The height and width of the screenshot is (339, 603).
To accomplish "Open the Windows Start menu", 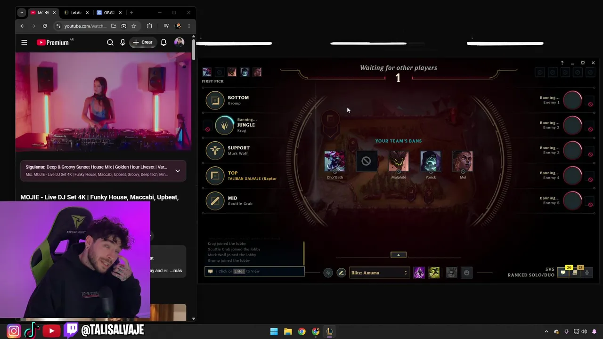I will click(x=274, y=331).
